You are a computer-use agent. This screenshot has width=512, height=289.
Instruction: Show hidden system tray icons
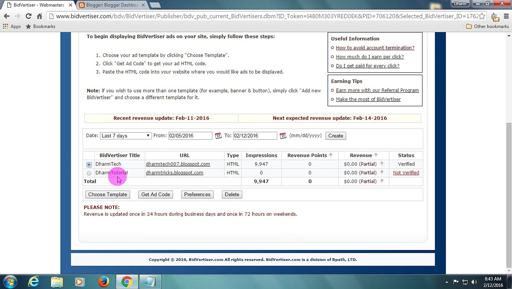pyautogui.click(x=447, y=282)
